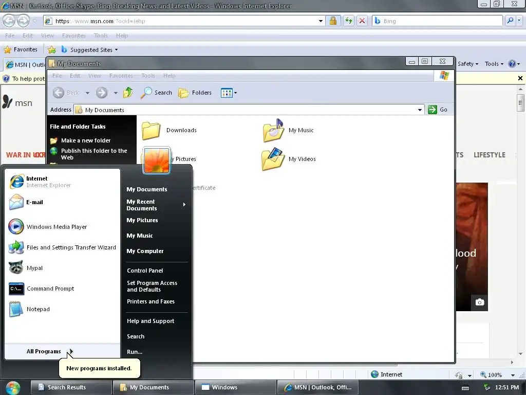The height and width of the screenshot is (395, 526).
Task: Switch to the MSN taskbar button
Action: (x=317, y=388)
